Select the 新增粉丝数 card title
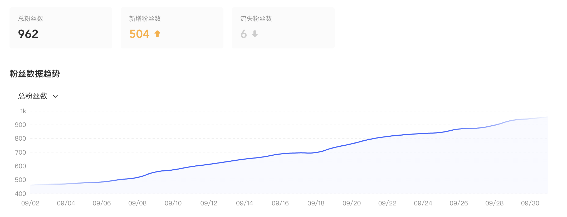This screenshot has height=217, width=567. pos(145,19)
